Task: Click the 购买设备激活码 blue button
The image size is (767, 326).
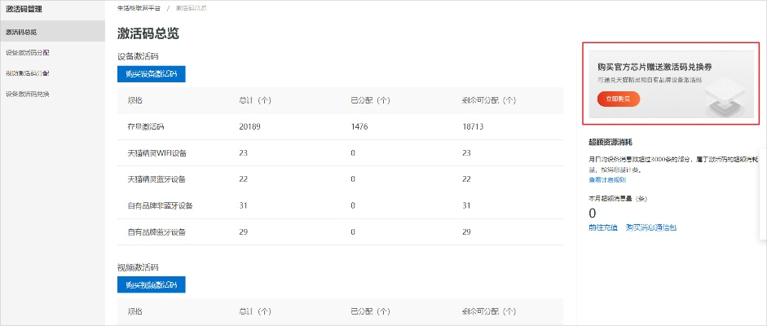Action: [152, 74]
